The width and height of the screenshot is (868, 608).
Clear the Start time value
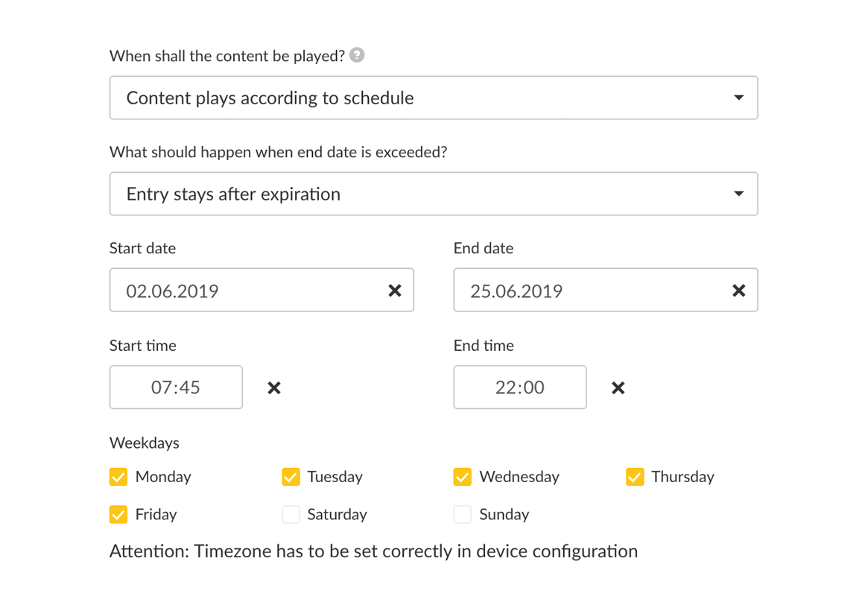[274, 387]
